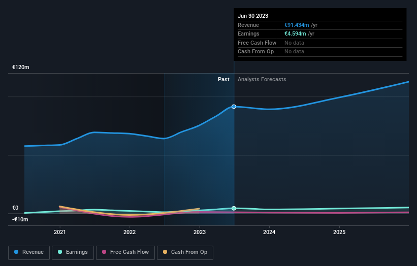Click the Past label on chart
This screenshot has height=266, width=417.
click(223, 80)
